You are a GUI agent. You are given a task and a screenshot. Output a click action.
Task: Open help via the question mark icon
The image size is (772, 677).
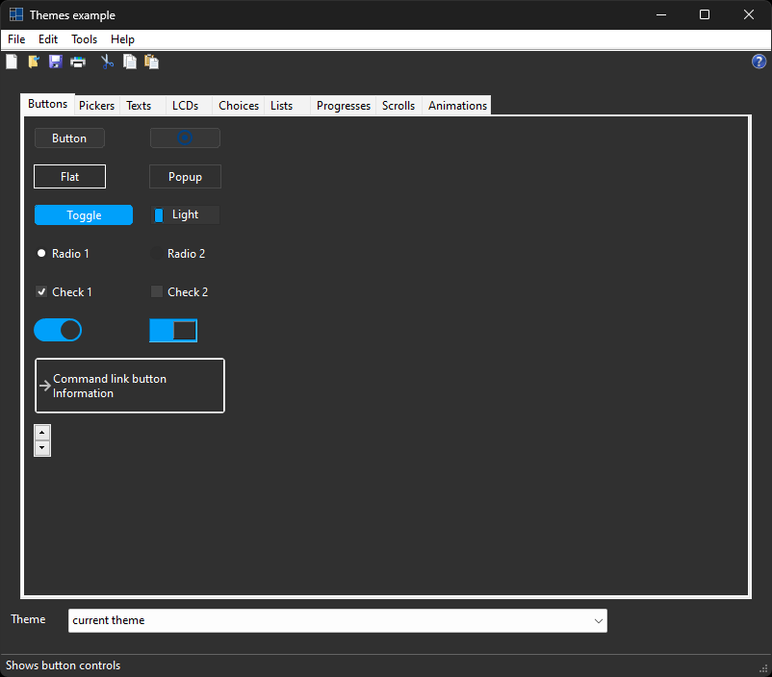pos(759,62)
